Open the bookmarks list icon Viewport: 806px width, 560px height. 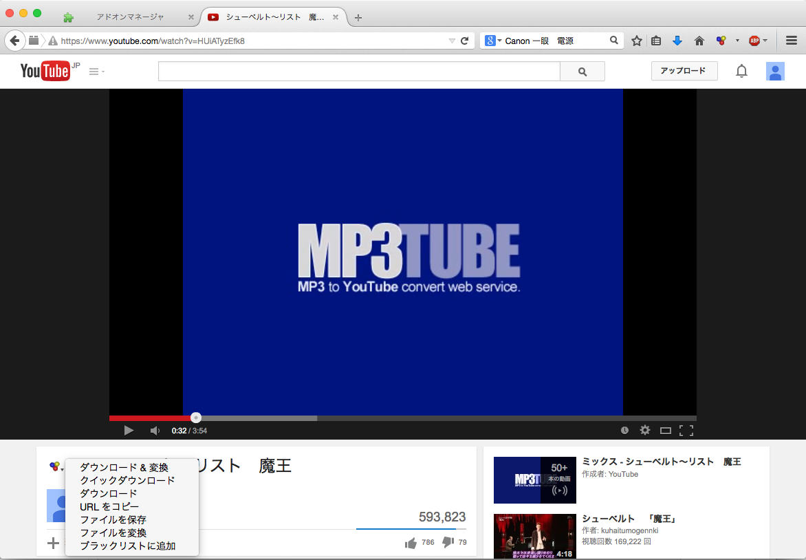pyautogui.click(x=656, y=41)
